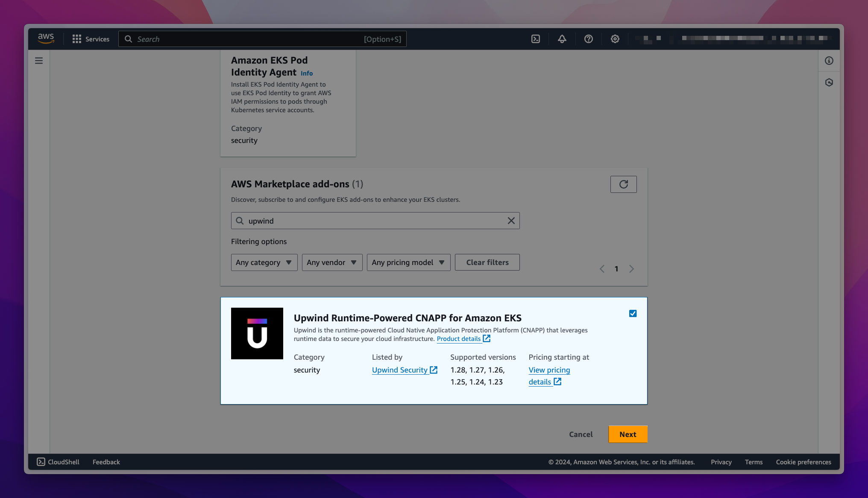Focus the top AWS Search field
The width and height of the screenshot is (868, 498).
pos(262,39)
